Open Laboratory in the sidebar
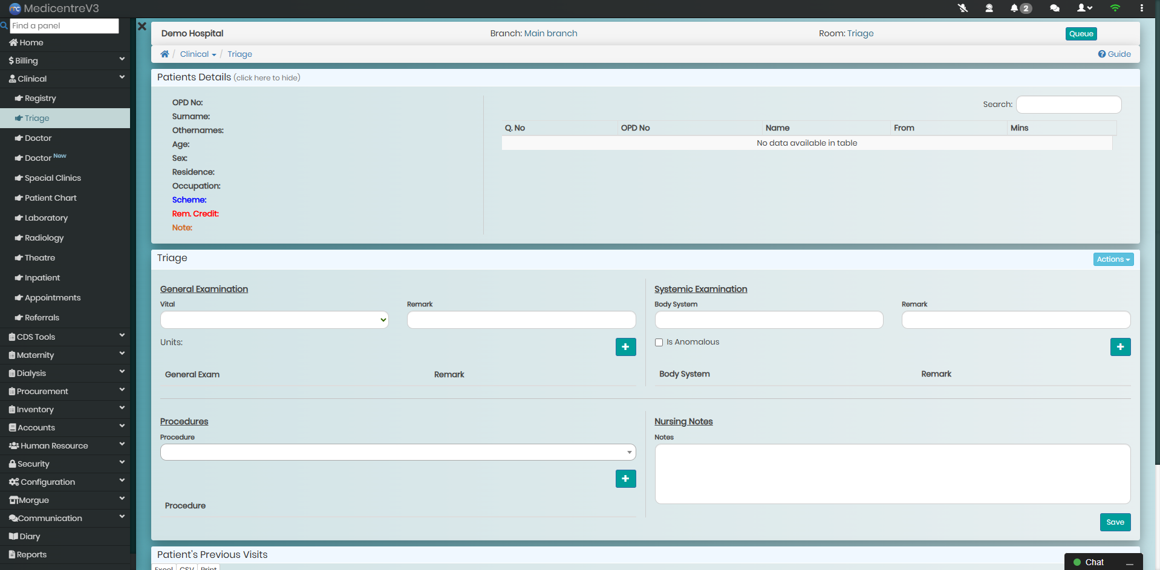Viewport: 1160px width, 570px height. (46, 218)
